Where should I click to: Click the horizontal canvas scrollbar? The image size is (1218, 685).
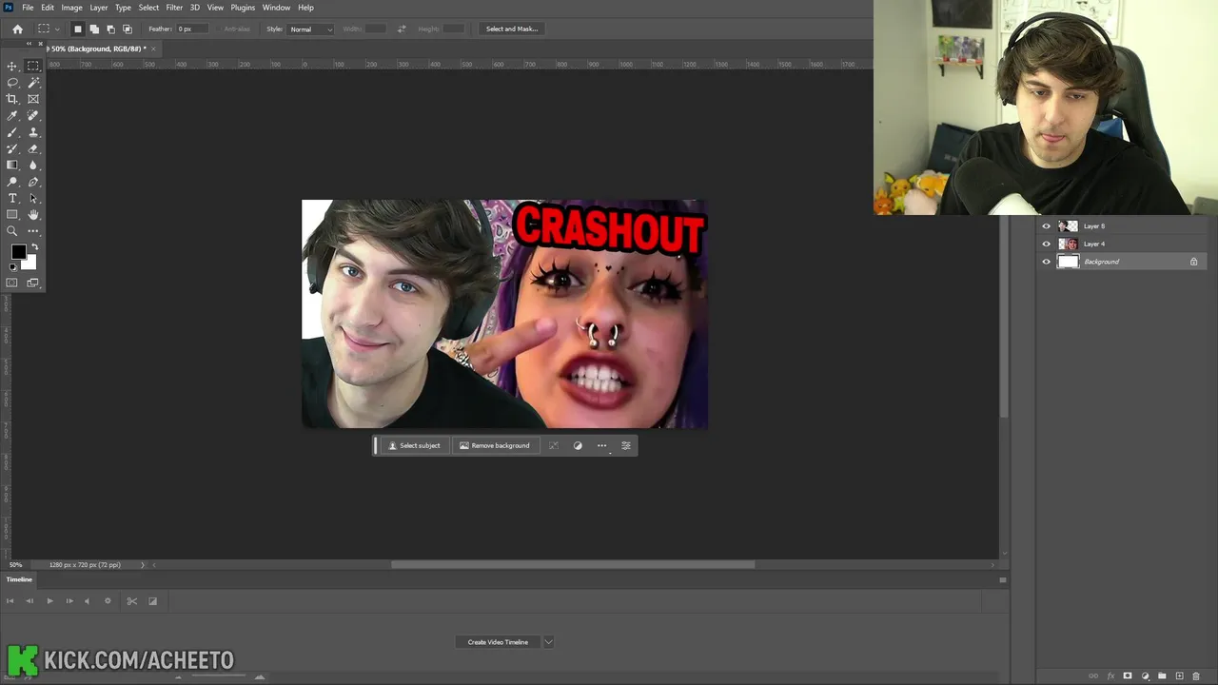(573, 564)
